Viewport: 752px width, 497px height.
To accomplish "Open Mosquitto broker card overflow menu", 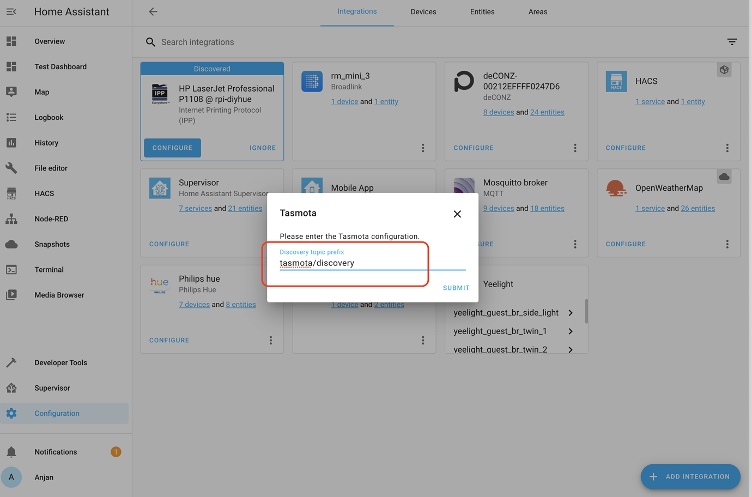I will tap(575, 244).
